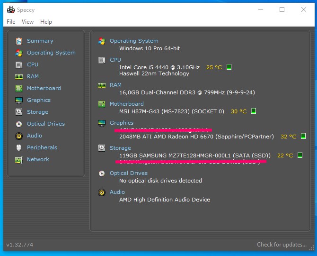Click the Graphics heading link in summary

(x=121, y=123)
